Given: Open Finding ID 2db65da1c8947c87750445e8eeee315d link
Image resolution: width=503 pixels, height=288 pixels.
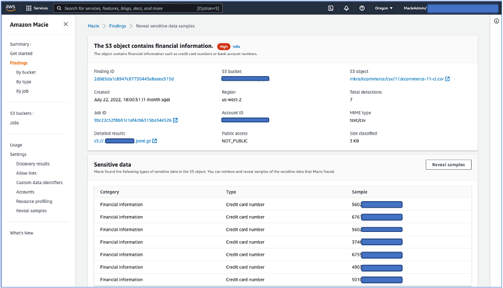Looking at the screenshot, I should 134,79.
